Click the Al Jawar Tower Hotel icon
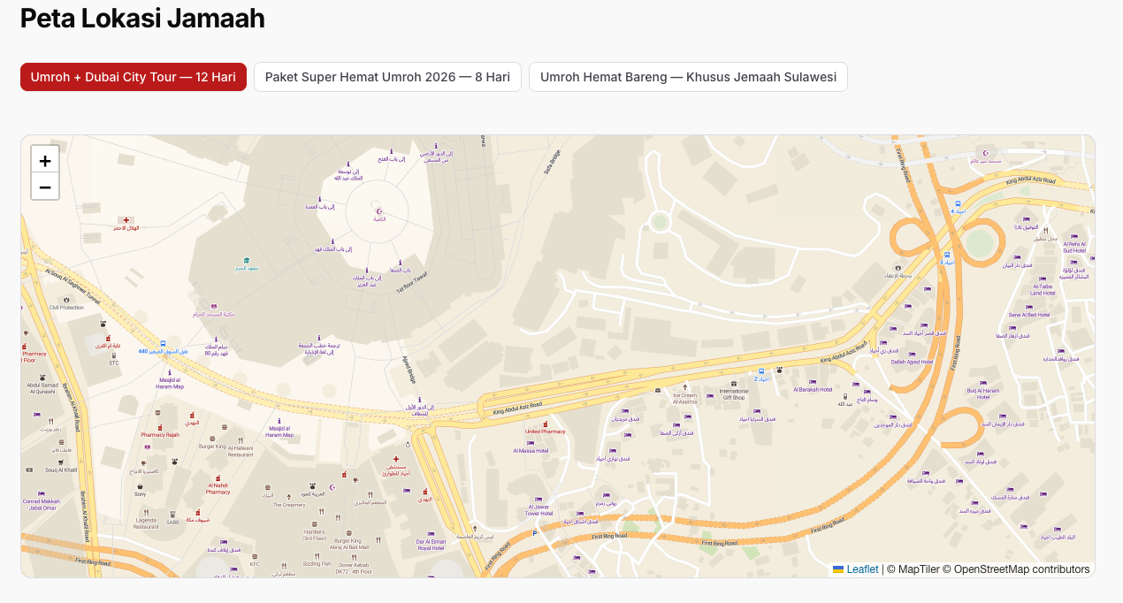Image resolution: width=1123 pixels, height=603 pixels. coord(539,499)
